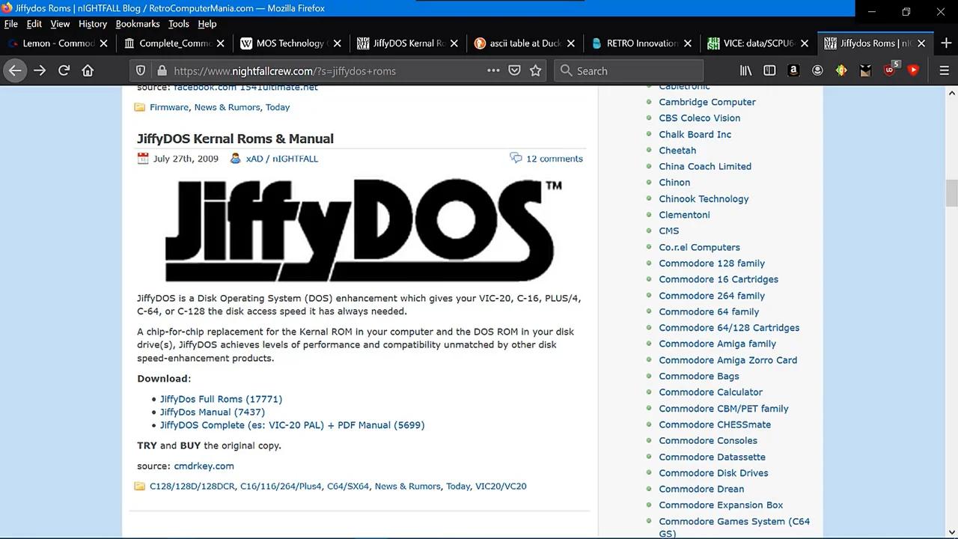Open JiffyDOS Kernal Roms & Manual post title

235,138
